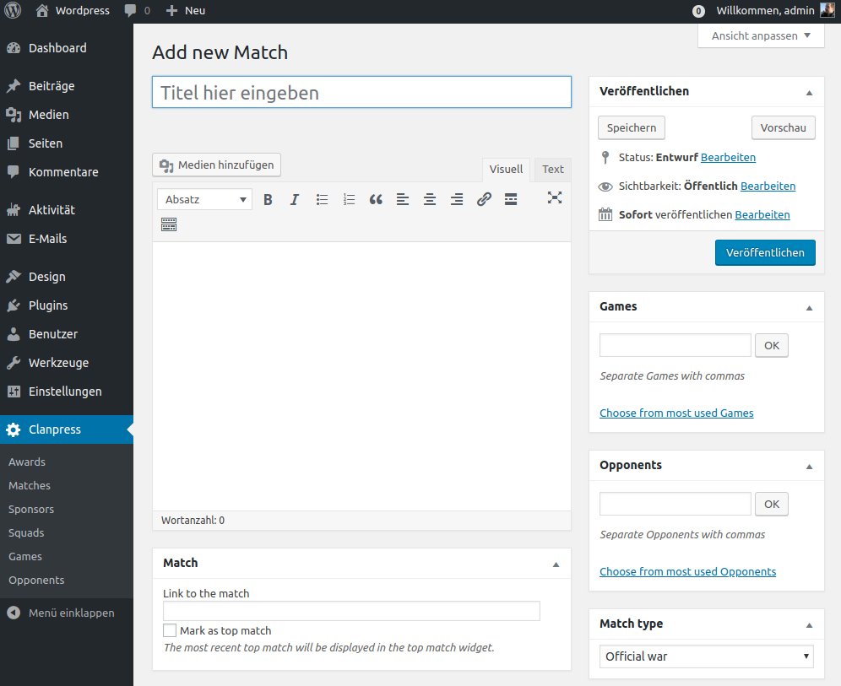The image size is (841, 686).
Task: Enable the Mark as top match checkbox
Action: pyautogui.click(x=170, y=630)
